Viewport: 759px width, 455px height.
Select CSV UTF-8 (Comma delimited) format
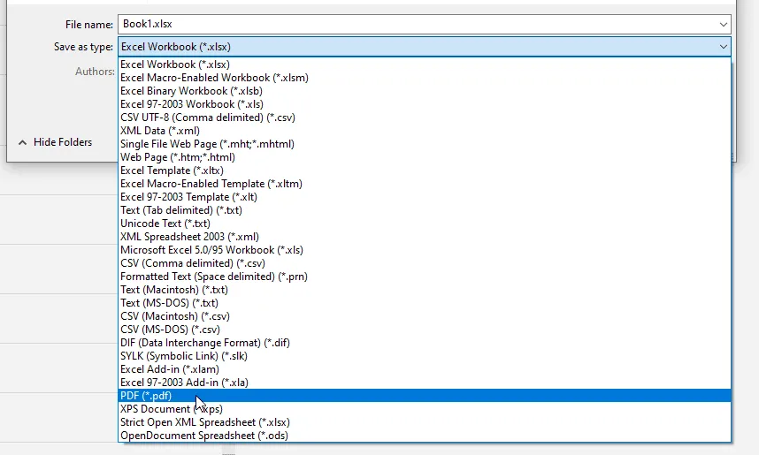[424, 118]
